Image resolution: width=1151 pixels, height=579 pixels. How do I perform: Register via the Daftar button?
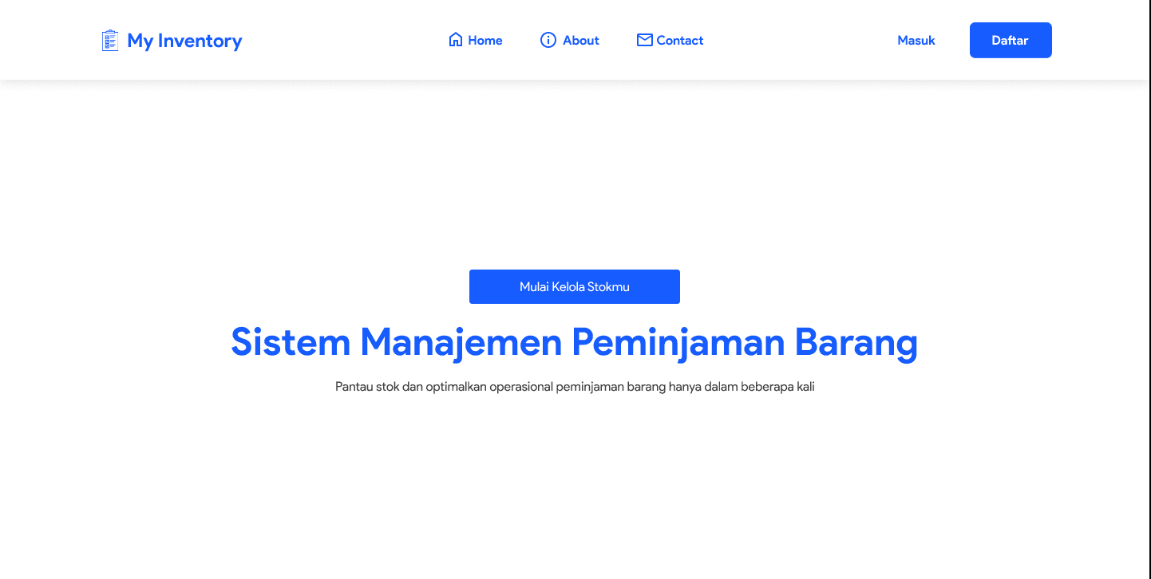coord(1010,40)
